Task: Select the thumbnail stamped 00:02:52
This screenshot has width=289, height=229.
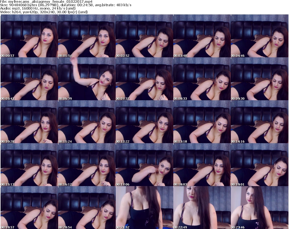Action: coord(144,36)
